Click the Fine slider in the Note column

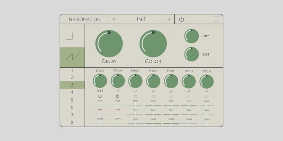point(100,105)
